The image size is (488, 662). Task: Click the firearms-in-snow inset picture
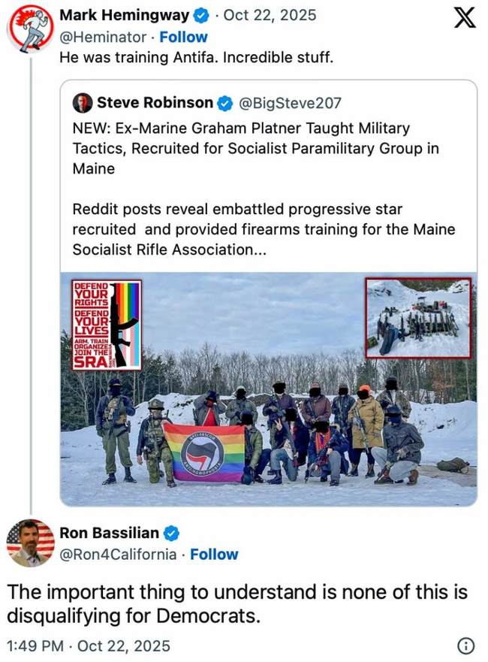tap(418, 318)
